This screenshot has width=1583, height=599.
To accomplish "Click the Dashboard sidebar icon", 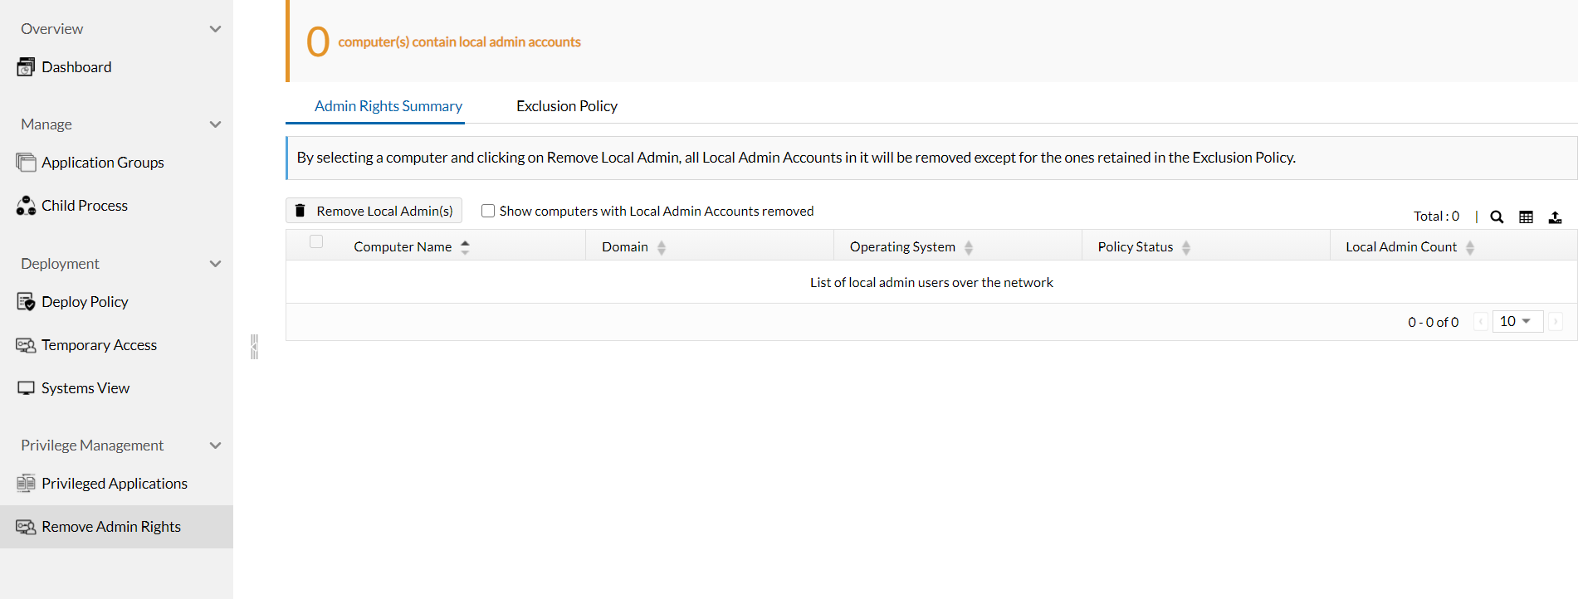I will click(26, 67).
